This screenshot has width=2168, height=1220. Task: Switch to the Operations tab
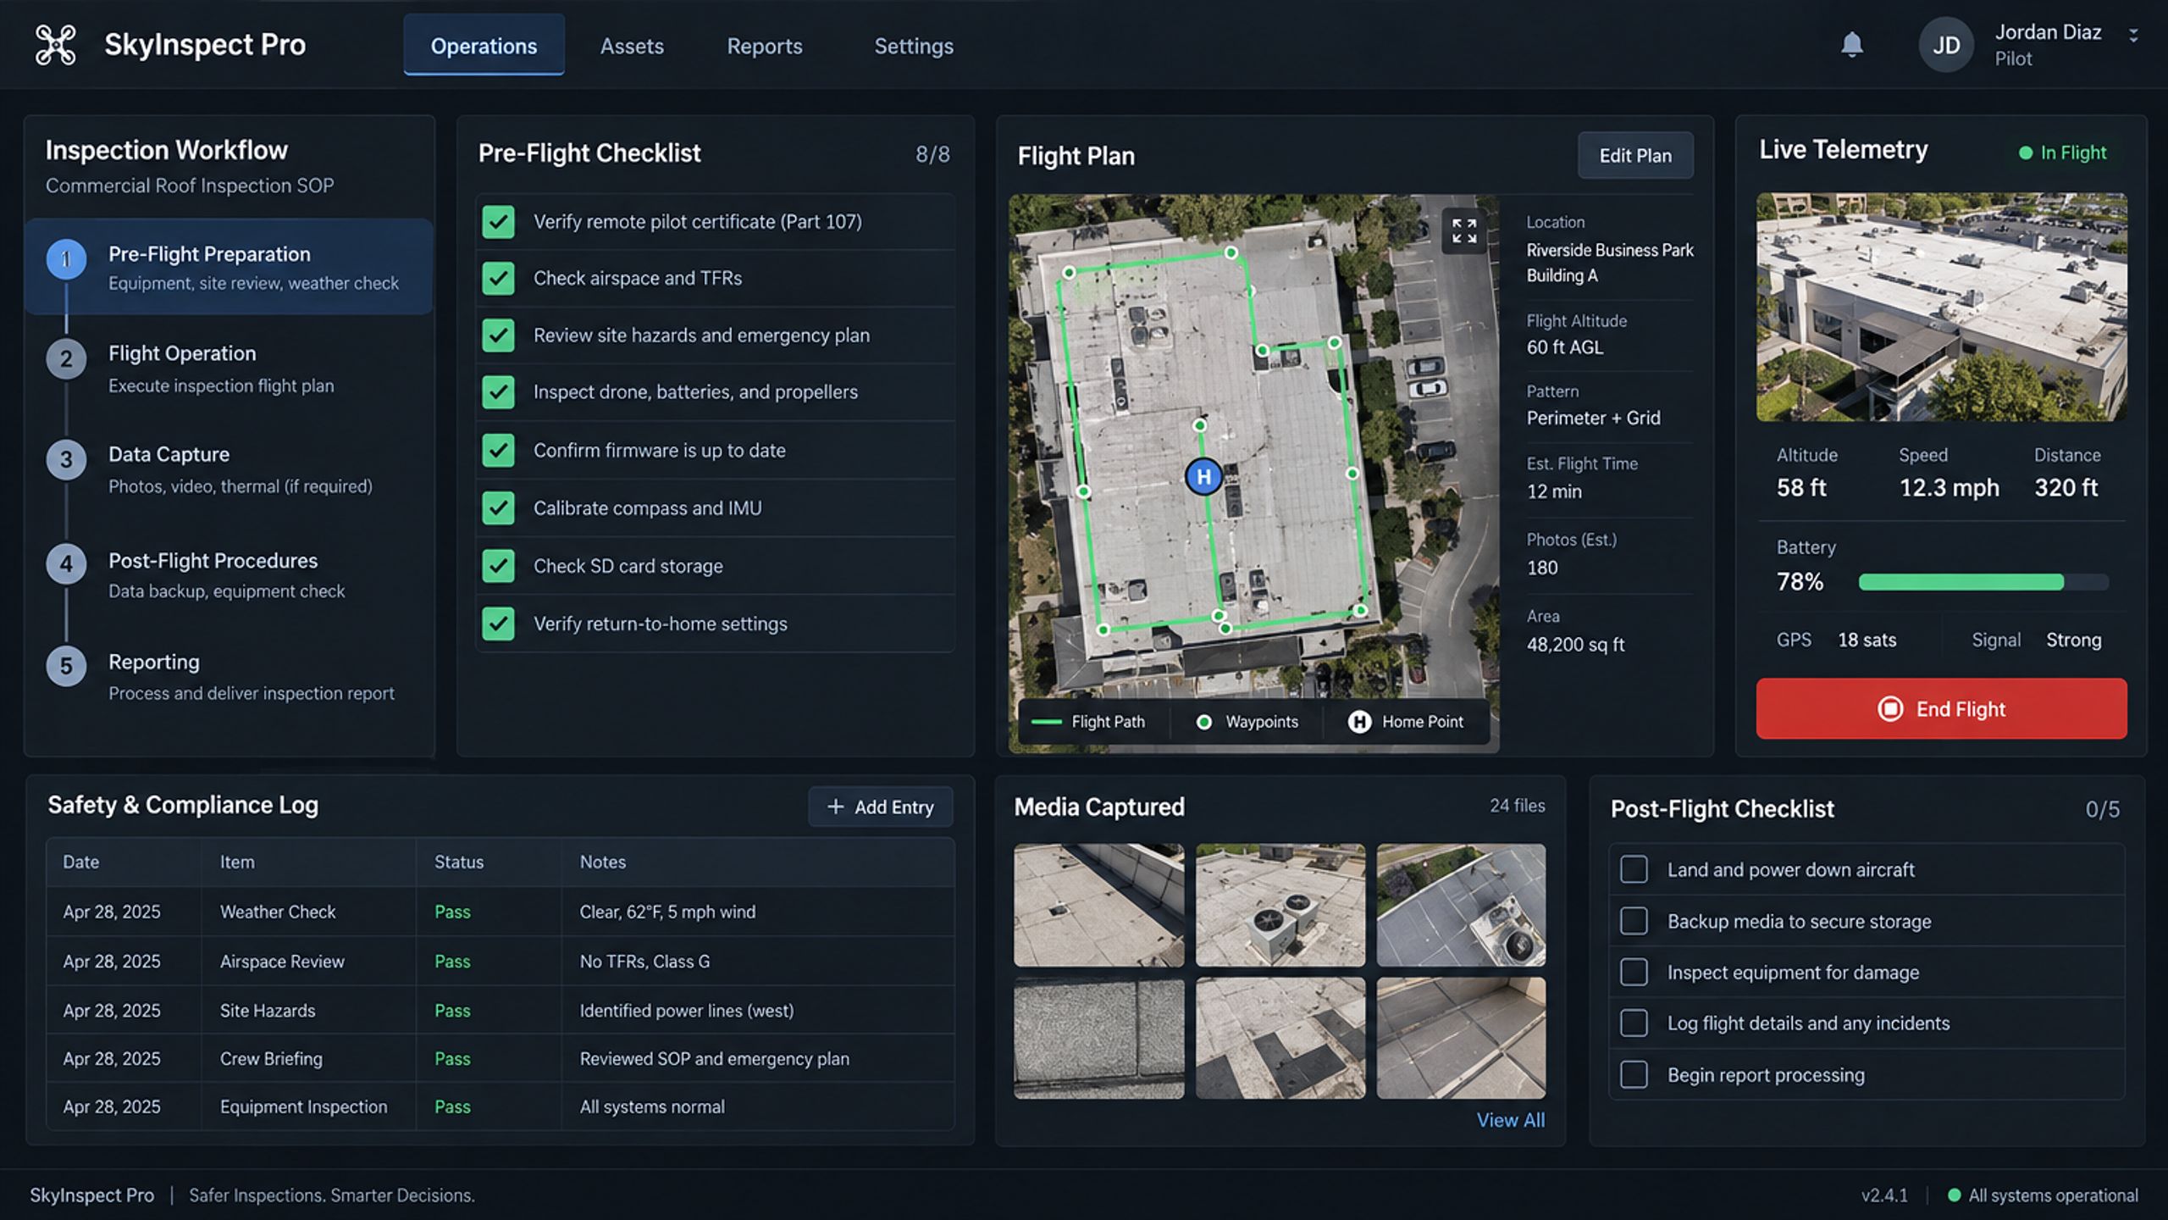[x=484, y=46]
